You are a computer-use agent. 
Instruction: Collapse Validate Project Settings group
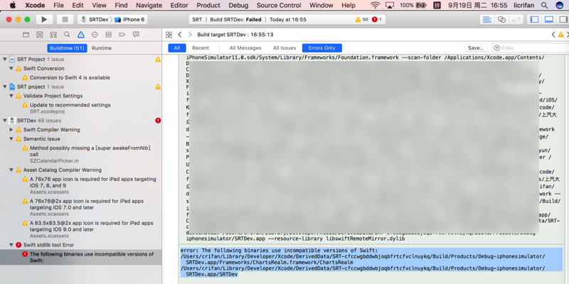[11, 96]
